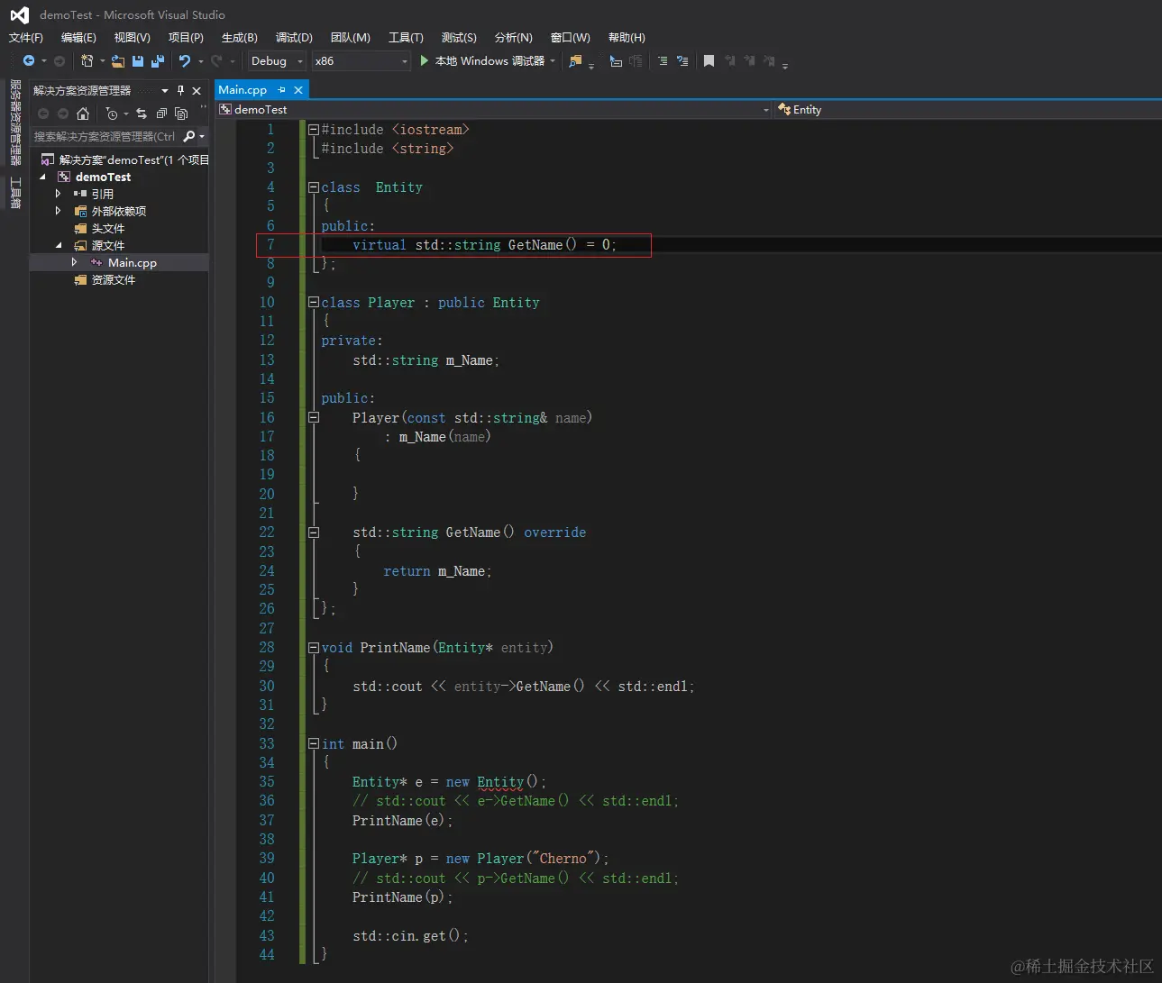
Task: Click the Bookmark icon in toolbar
Action: [x=709, y=61]
